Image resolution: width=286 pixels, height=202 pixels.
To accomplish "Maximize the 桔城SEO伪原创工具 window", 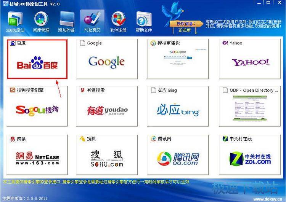I will click(x=268, y=3).
